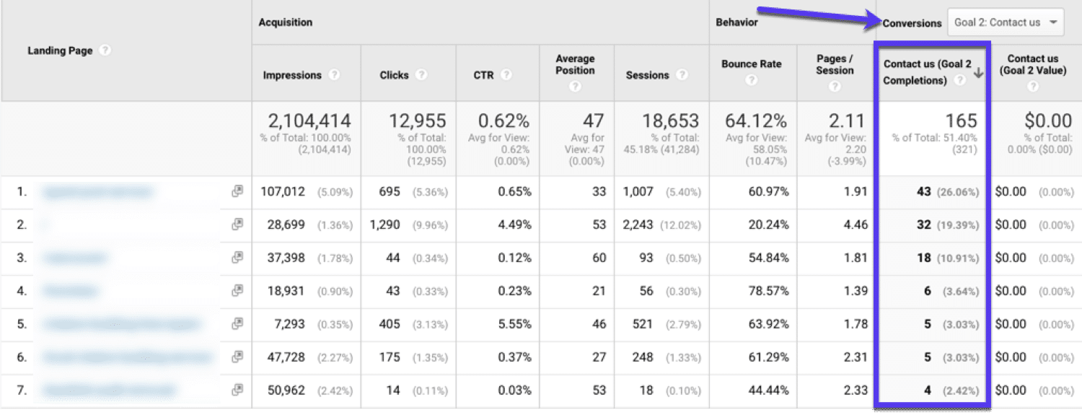1082x415 pixels.
Task: Click row 3 open-in-new-window icon
Action: pos(237,258)
